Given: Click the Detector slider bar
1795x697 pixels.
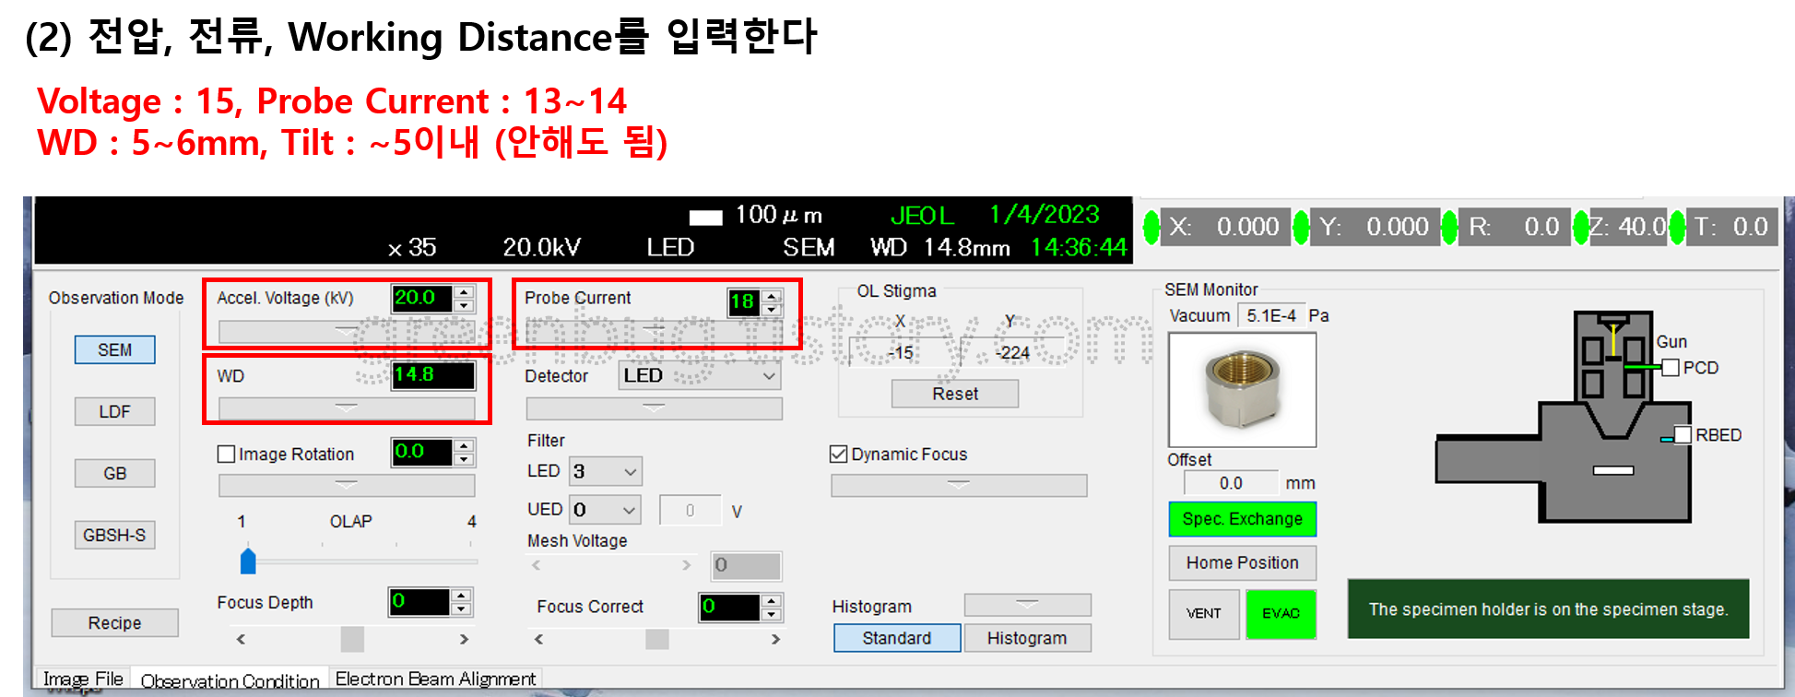Looking at the screenshot, I should coord(654,408).
